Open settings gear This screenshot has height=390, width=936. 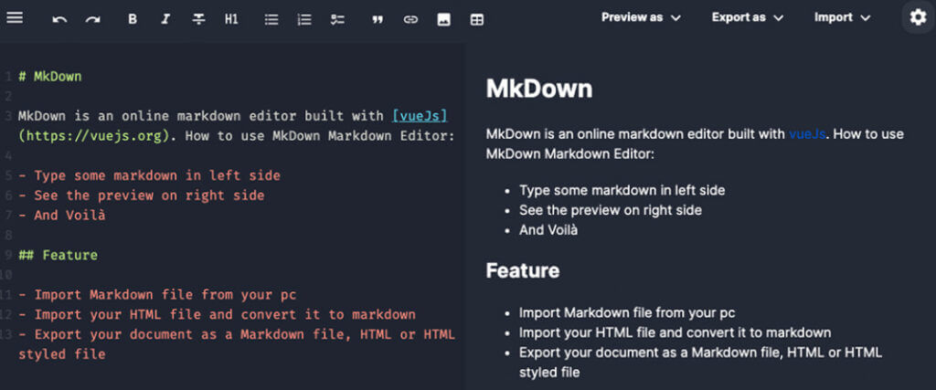(x=918, y=17)
